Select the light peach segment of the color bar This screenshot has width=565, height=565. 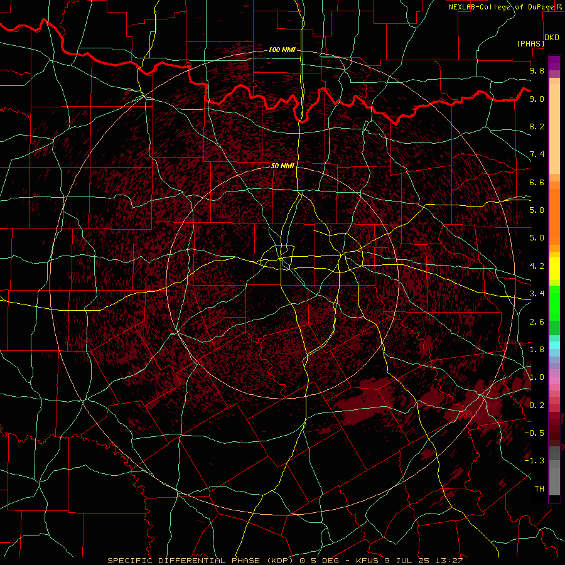click(x=554, y=129)
